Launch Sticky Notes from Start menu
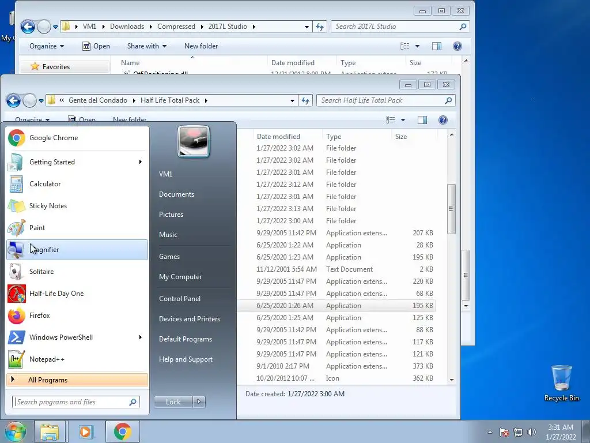Screen dimensions: 590x443 [x=77, y=206]
